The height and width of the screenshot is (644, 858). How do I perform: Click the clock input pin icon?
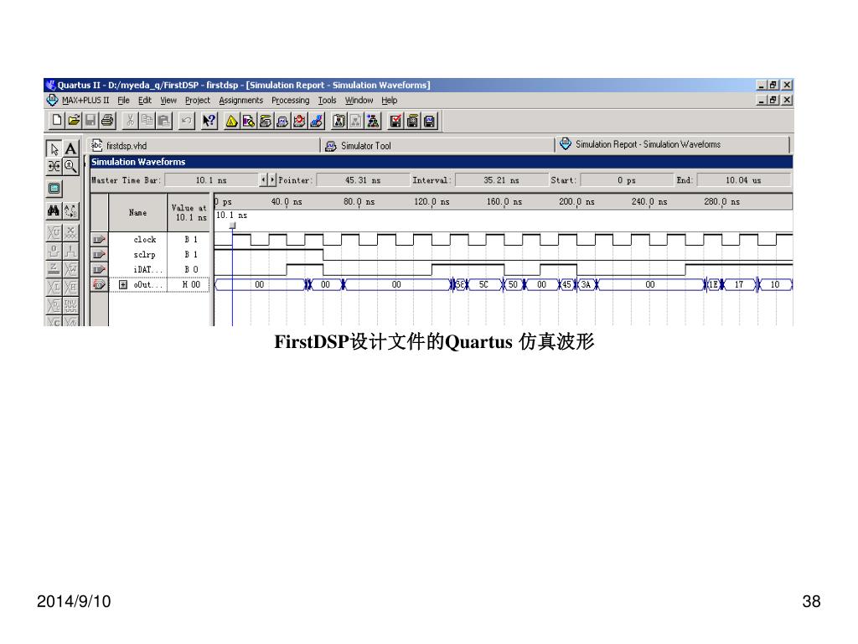(x=99, y=239)
